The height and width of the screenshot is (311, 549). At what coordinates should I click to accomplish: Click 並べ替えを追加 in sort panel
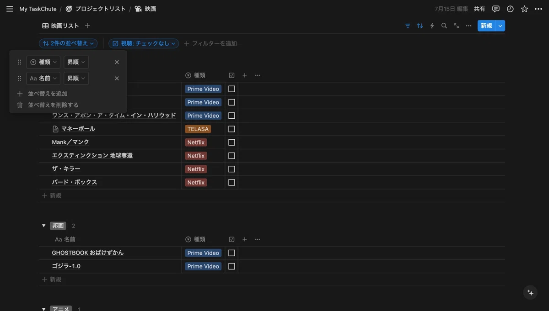42,94
